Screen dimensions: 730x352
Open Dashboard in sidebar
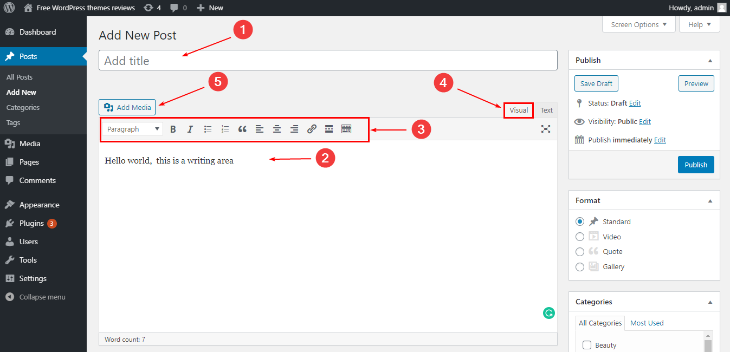coord(43,32)
